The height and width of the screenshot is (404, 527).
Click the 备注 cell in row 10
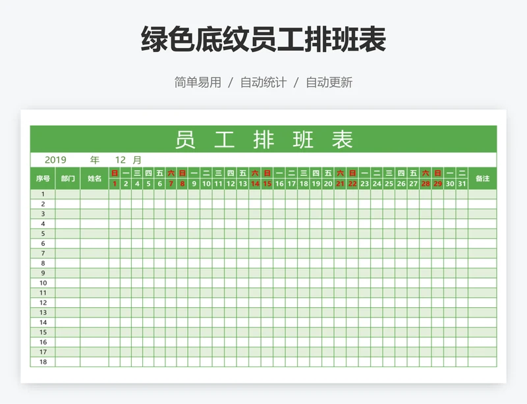click(482, 283)
